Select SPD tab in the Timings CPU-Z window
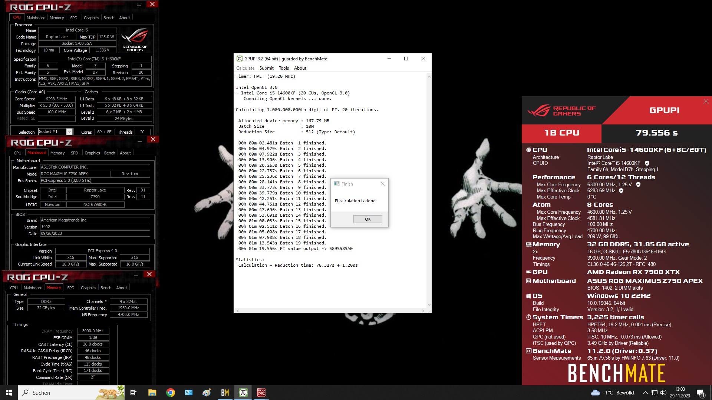The image size is (712, 400). point(71,288)
